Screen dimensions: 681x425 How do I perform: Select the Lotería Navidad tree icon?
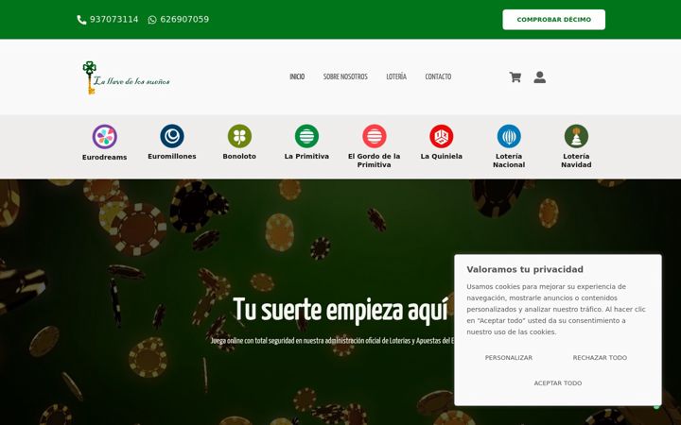click(x=576, y=136)
